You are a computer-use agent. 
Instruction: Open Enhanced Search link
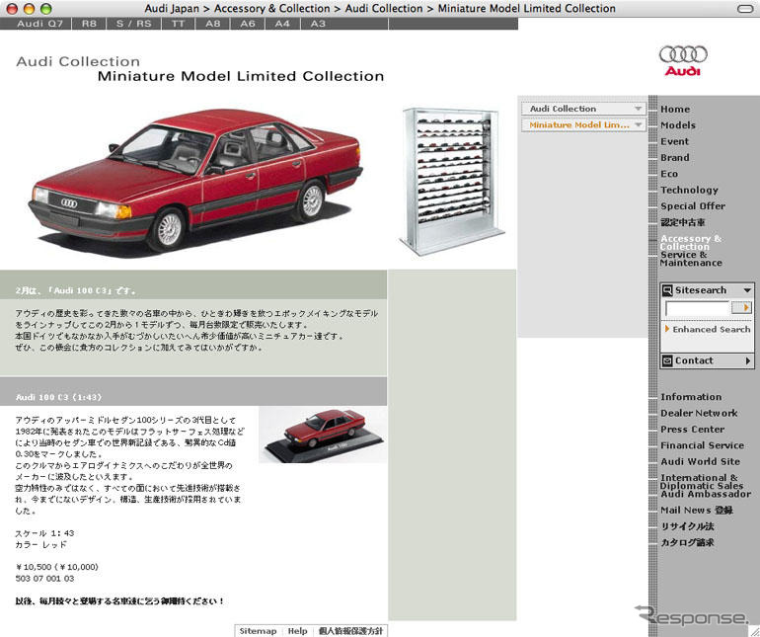[711, 330]
